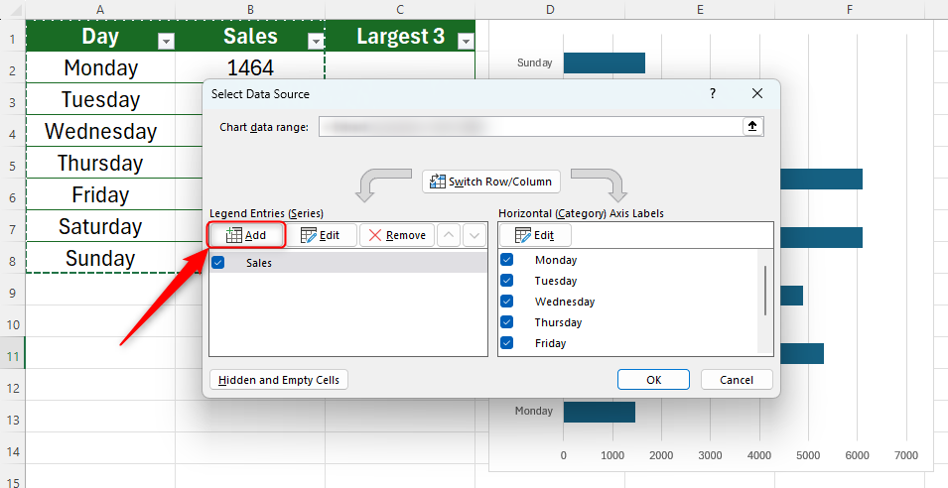Image resolution: width=948 pixels, height=488 pixels.
Task: Select the Tuesday cell in worksheet
Action: point(100,99)
